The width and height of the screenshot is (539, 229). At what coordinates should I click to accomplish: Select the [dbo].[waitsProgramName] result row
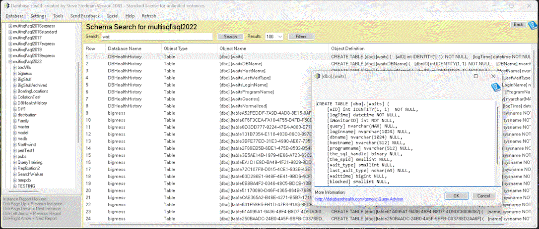198,92
